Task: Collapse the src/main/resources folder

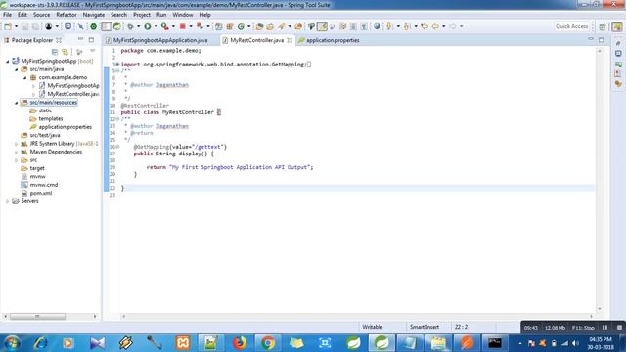Action: [17, 103]
